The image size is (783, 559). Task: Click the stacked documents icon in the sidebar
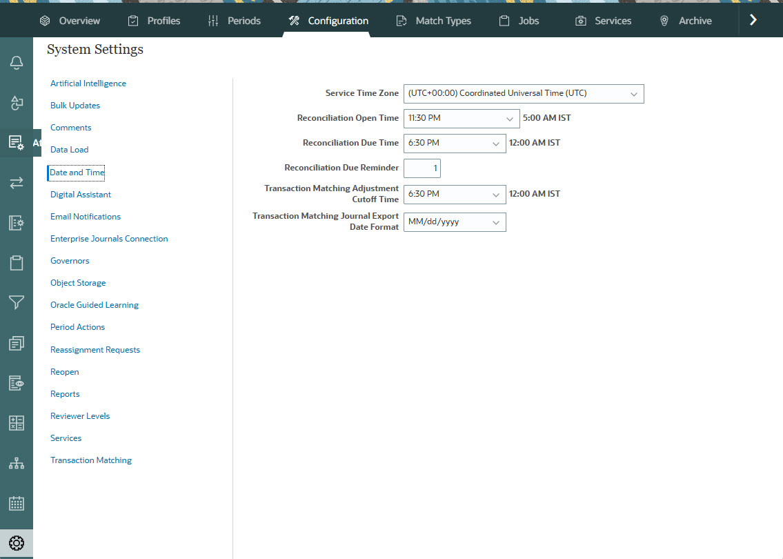[x=16, y=342]
